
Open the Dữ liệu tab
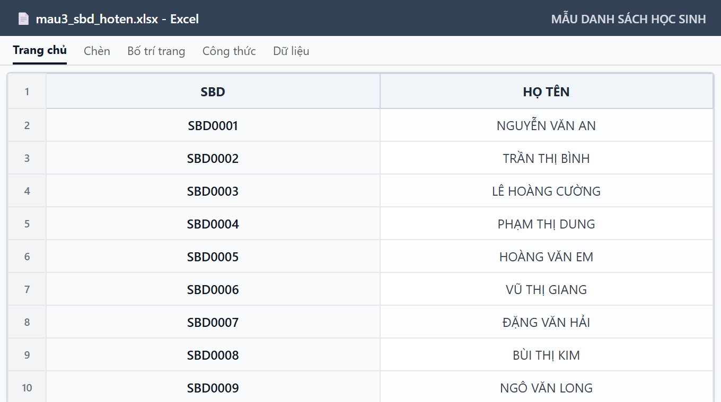coord(291,51)
